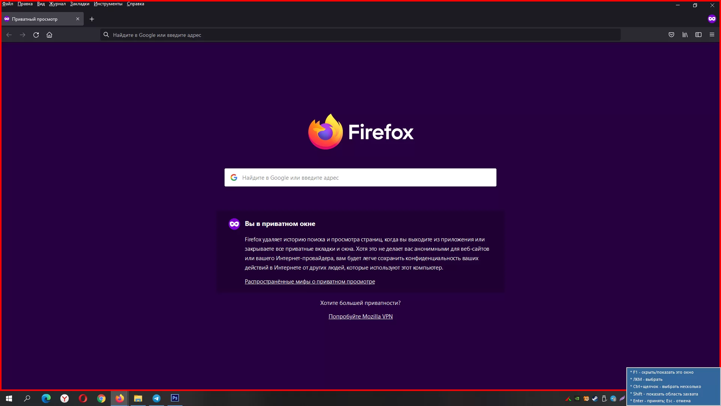Open the Firefox hamburger application menu
The image size is (721, 406).
point(712,35)
